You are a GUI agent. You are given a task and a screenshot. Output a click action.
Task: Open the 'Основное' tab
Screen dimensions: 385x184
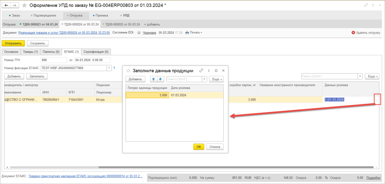click(x=11, y=52)
